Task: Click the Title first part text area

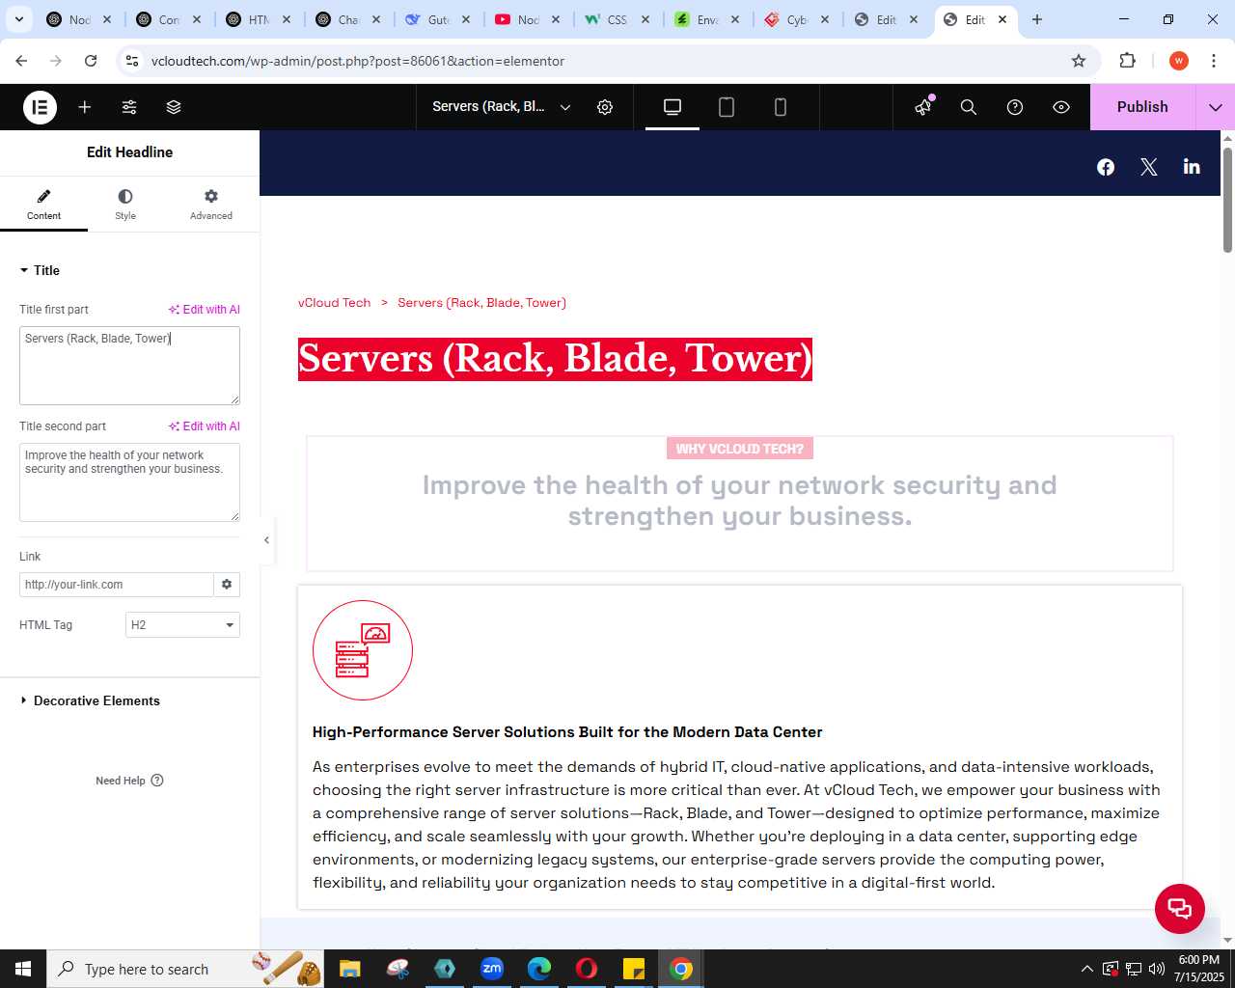Action: pos(129,366)
